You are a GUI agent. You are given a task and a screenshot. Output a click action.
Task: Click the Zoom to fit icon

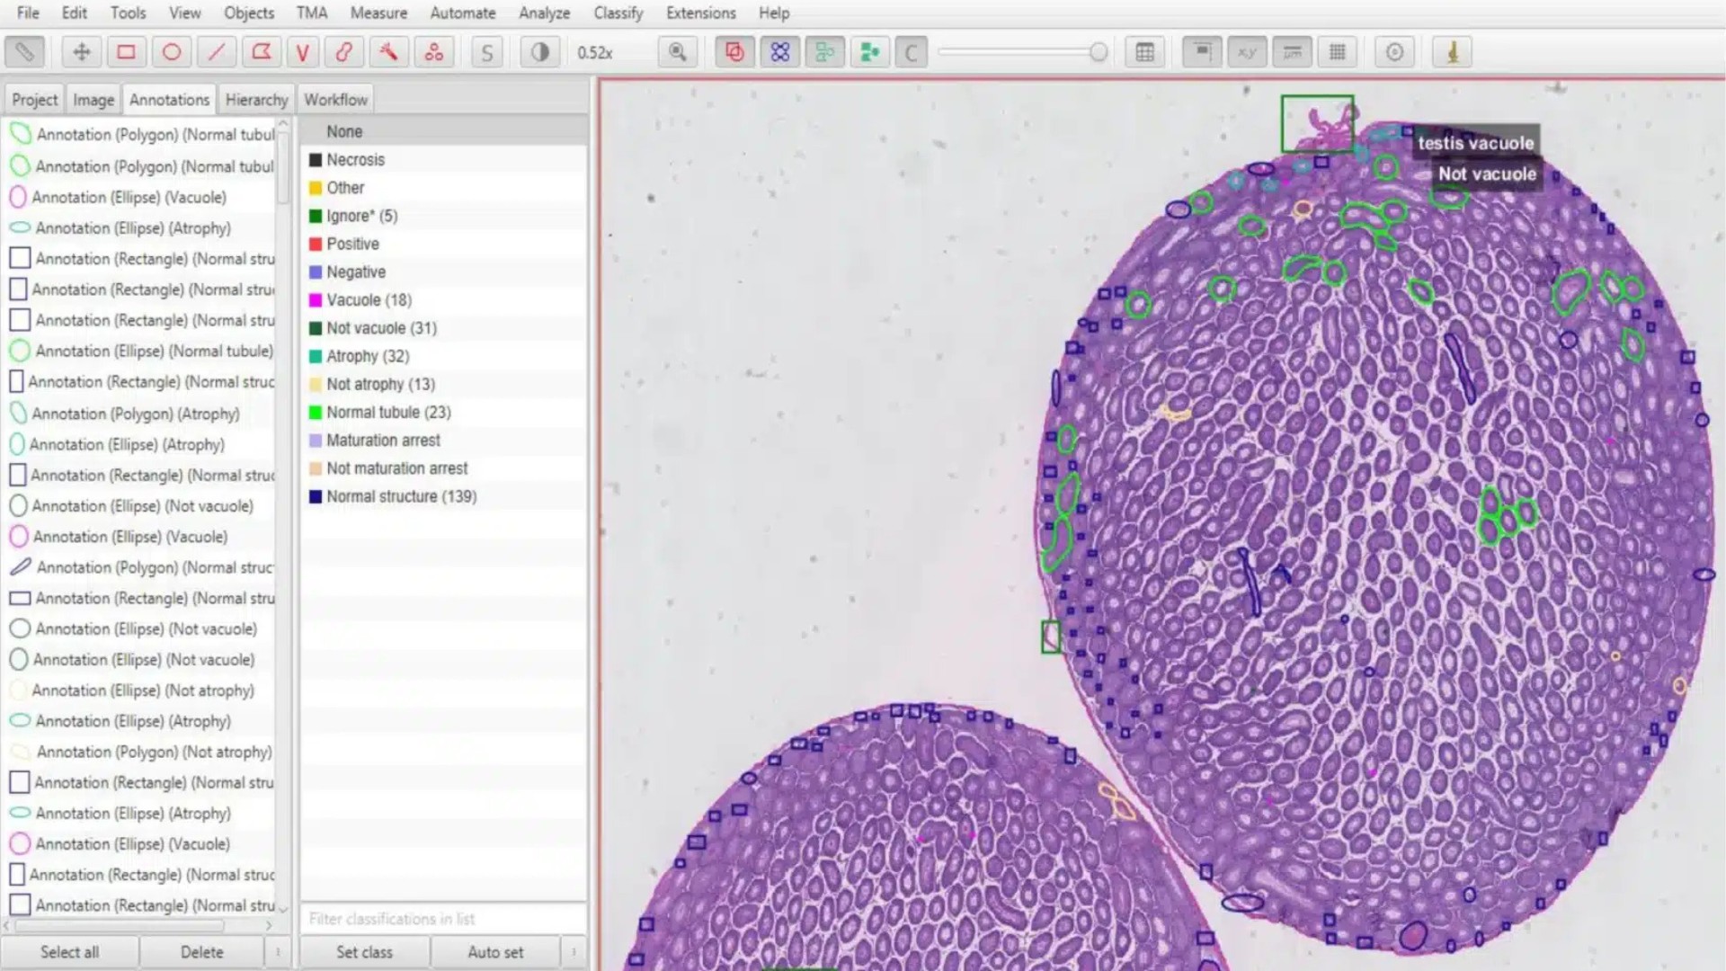point(678,52)
